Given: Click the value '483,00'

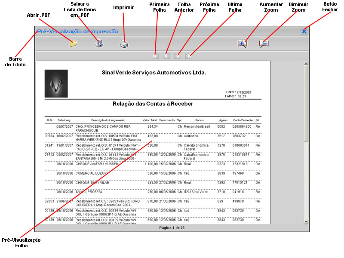Looking at the screenshot, I should (153, 136).
